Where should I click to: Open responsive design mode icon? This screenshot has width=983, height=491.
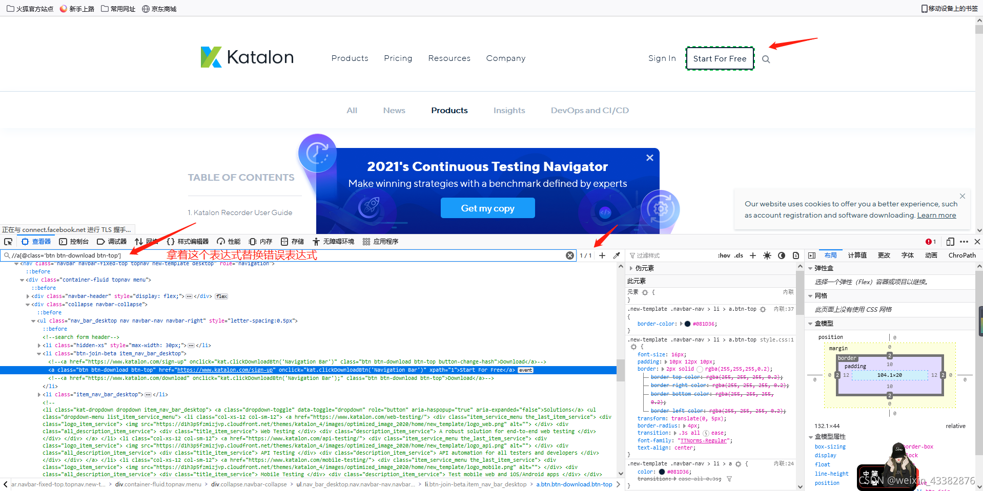950,242
